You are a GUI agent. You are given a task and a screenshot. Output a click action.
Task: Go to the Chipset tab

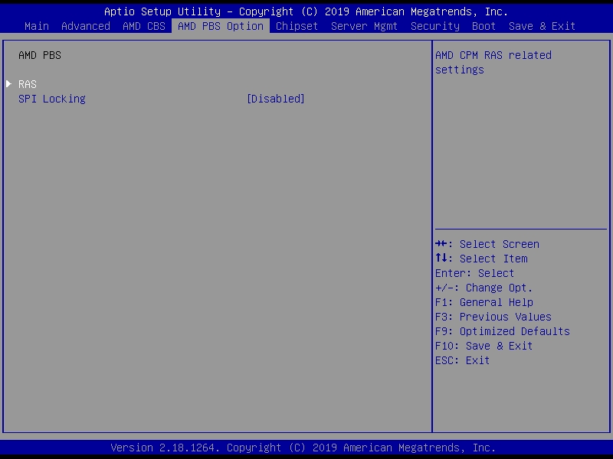click(297, 26)
